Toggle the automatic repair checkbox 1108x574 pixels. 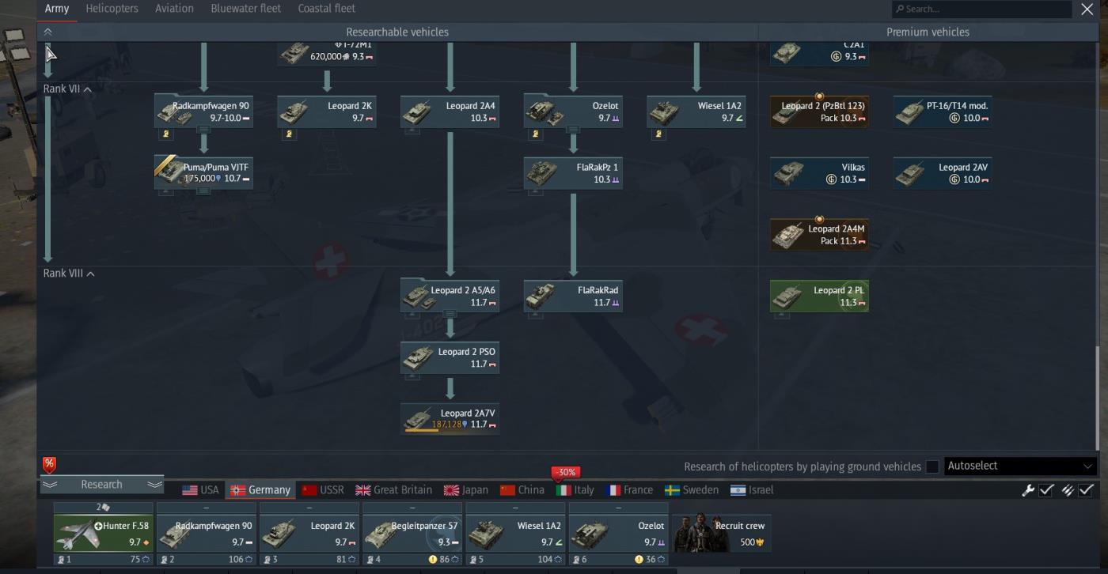point(1046,490)
